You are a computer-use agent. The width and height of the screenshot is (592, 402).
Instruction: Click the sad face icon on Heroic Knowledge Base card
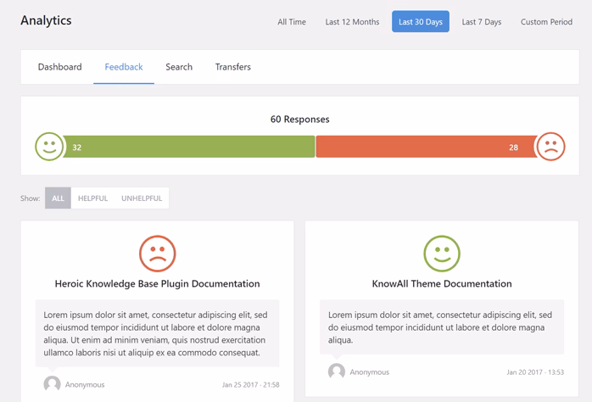click(x=158, y=254)
